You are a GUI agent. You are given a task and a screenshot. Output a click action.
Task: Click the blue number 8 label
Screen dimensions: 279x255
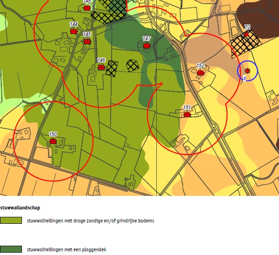click(244, 78)
